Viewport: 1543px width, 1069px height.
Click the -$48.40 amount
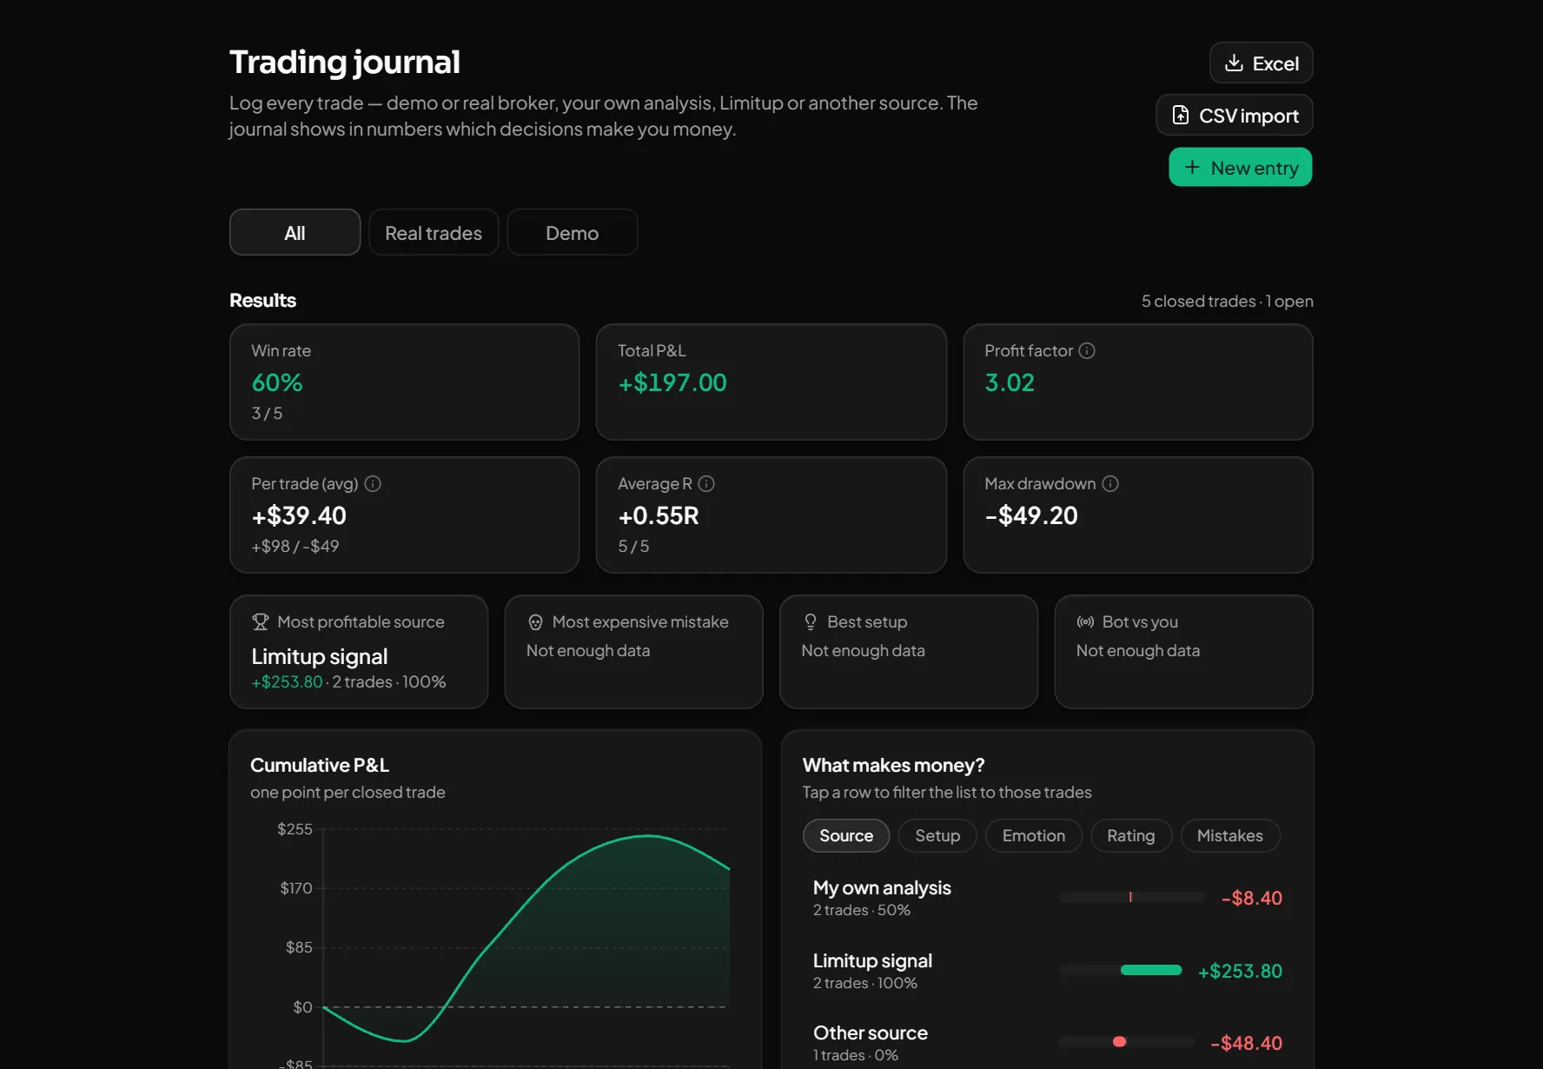tap(1246, 1043)
